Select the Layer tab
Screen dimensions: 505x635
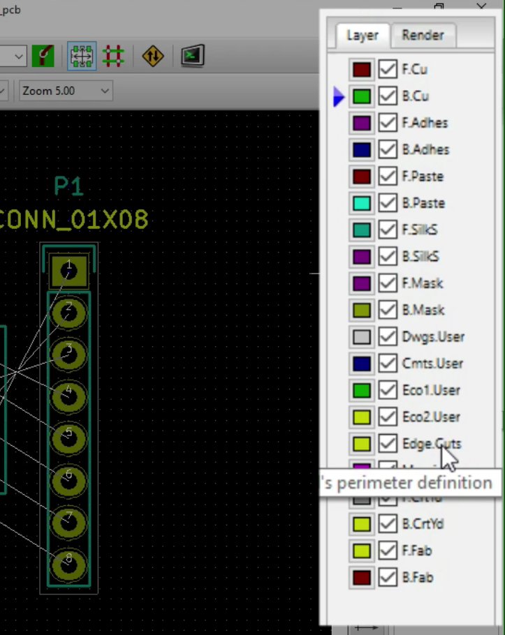pos(362,36)
